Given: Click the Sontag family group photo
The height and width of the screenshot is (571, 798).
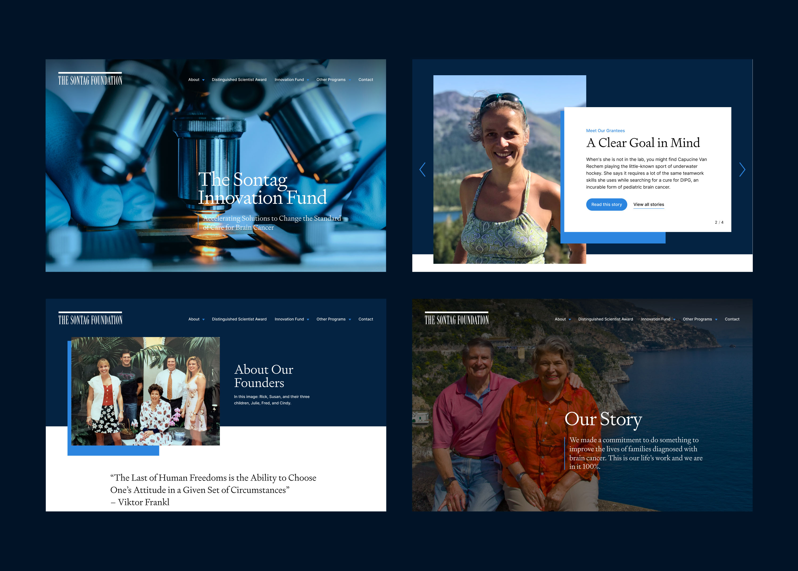Looking at the screenshot, I should (x=145, y=391).
